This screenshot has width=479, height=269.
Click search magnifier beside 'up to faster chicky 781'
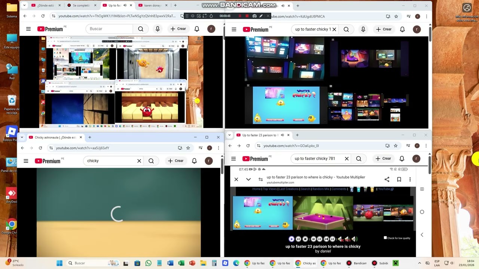coord(359,158)
